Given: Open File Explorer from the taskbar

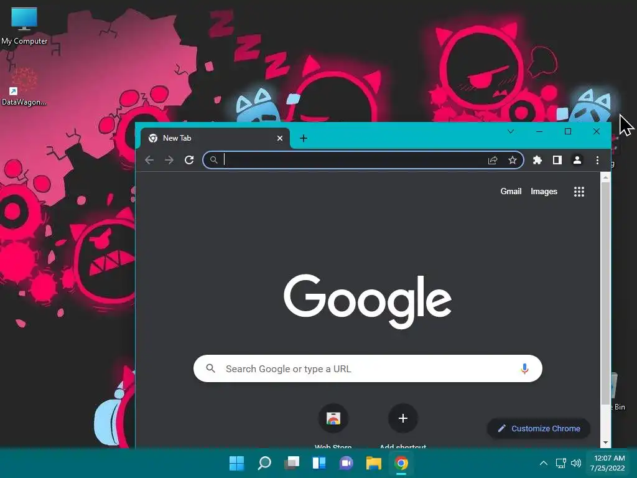Looking at the screenshot, I should pos(373,463).
